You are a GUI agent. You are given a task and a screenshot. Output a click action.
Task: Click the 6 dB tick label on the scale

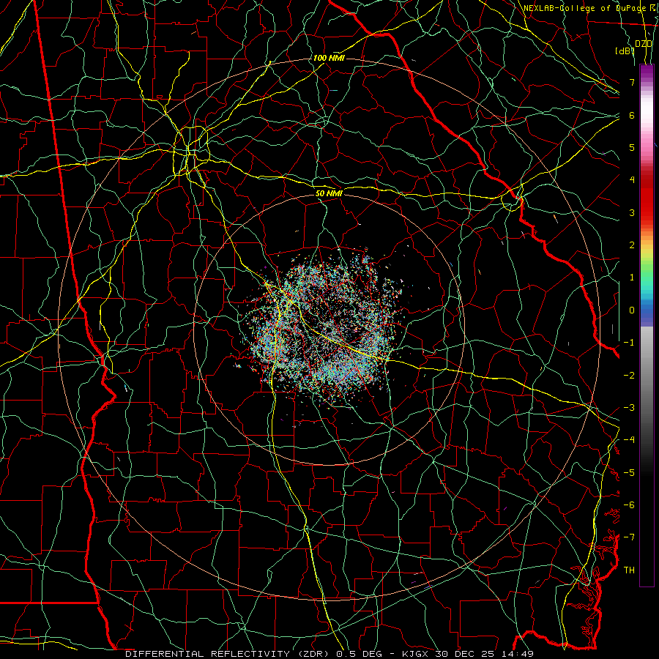[x=632, y=115]
